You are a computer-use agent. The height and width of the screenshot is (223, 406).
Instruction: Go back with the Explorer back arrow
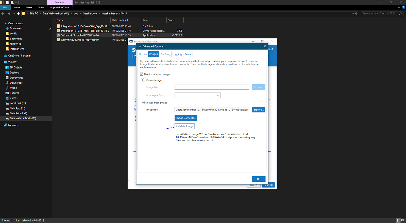pos(3,13)
